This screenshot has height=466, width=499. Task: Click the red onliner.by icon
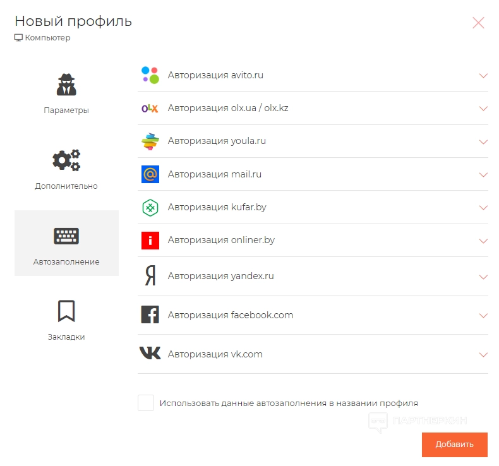point(150,241)
